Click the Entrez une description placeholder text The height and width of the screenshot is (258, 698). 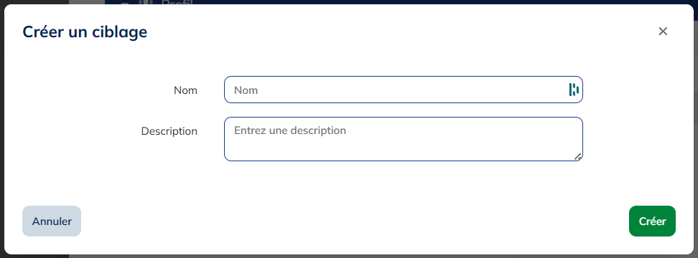point(290,130)
